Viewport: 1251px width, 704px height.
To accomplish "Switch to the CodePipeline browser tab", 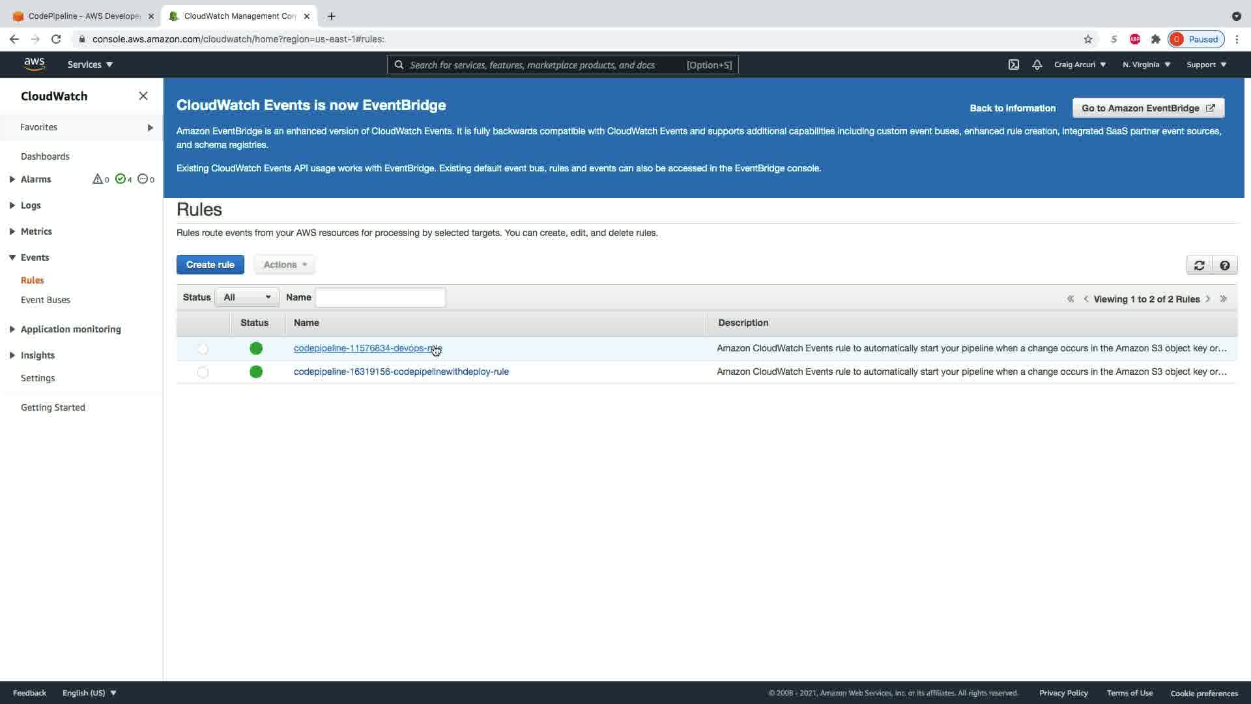I will (x=83, y=16).
